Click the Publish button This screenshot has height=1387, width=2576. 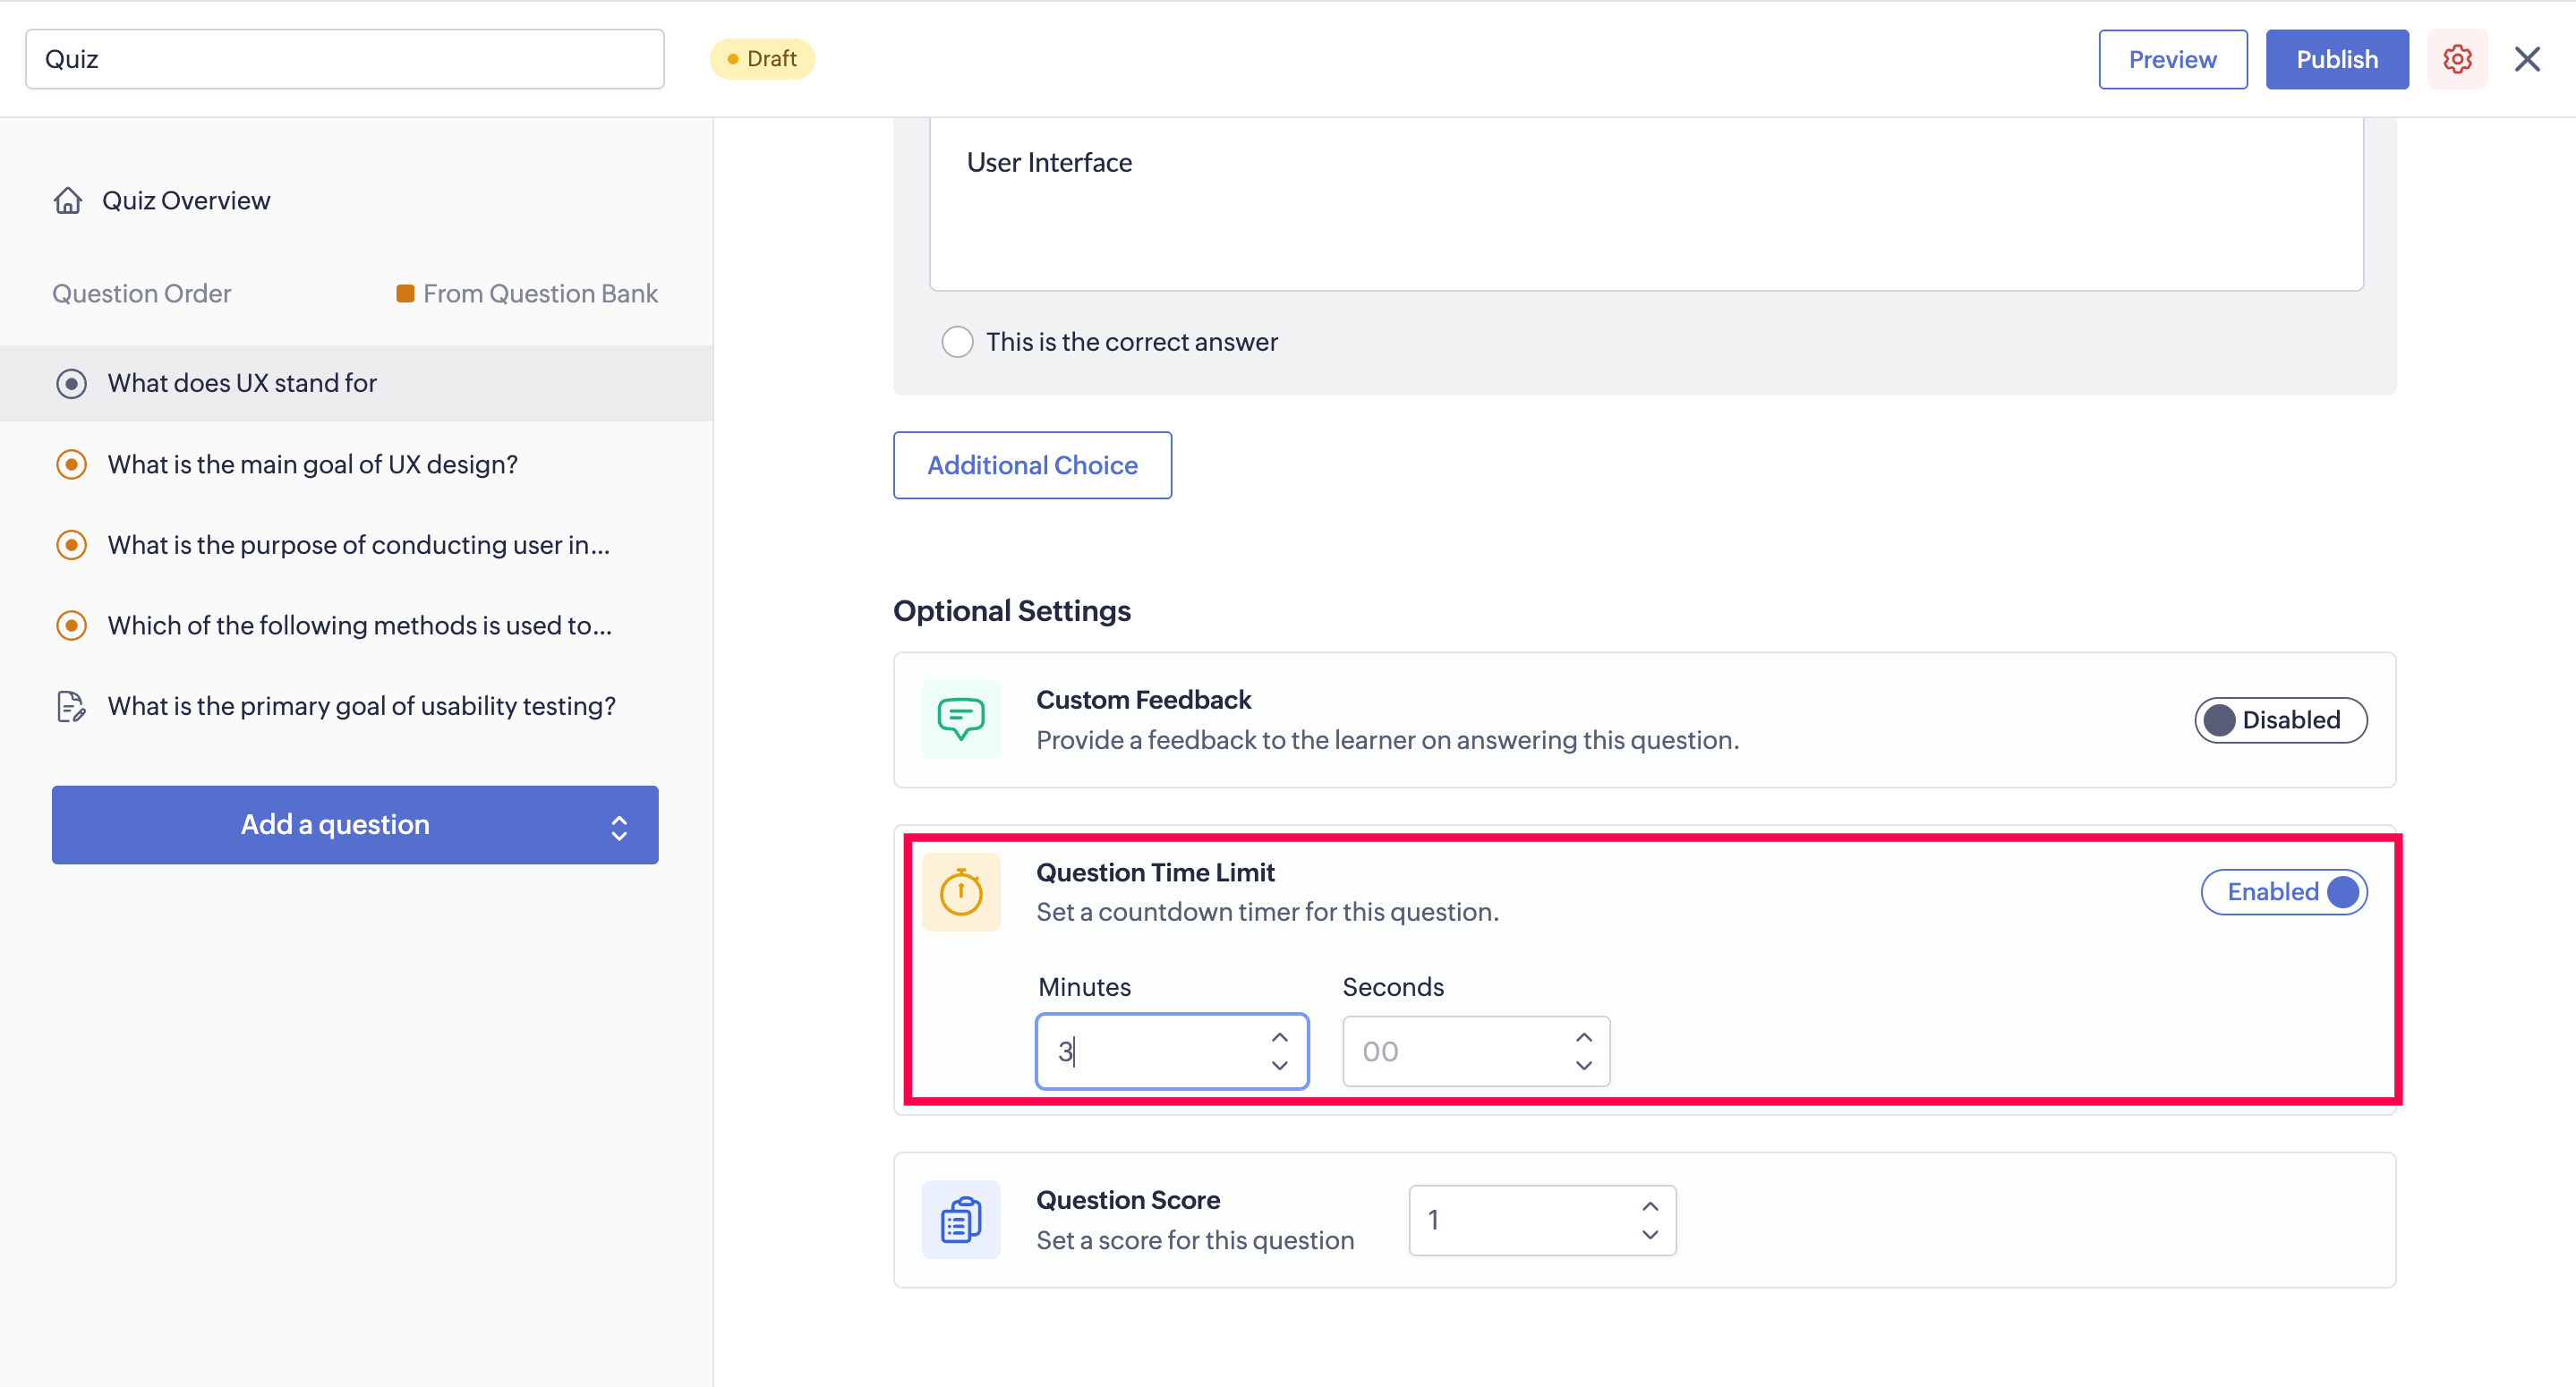point(2336,59)
